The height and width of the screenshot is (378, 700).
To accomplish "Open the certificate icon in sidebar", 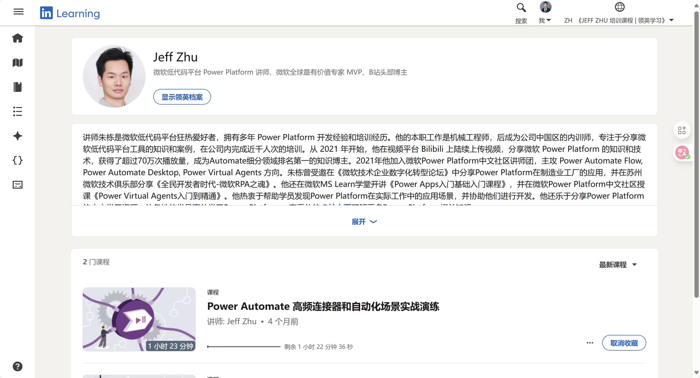I will pos(17,185).
